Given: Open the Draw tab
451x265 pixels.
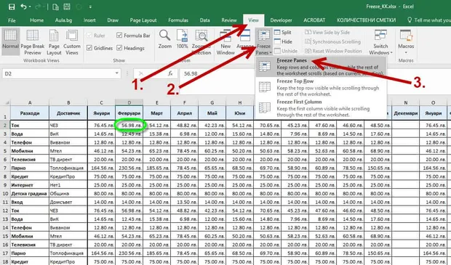Looking at the screenshot, I should pyautogui.click(x=113, y=20).
